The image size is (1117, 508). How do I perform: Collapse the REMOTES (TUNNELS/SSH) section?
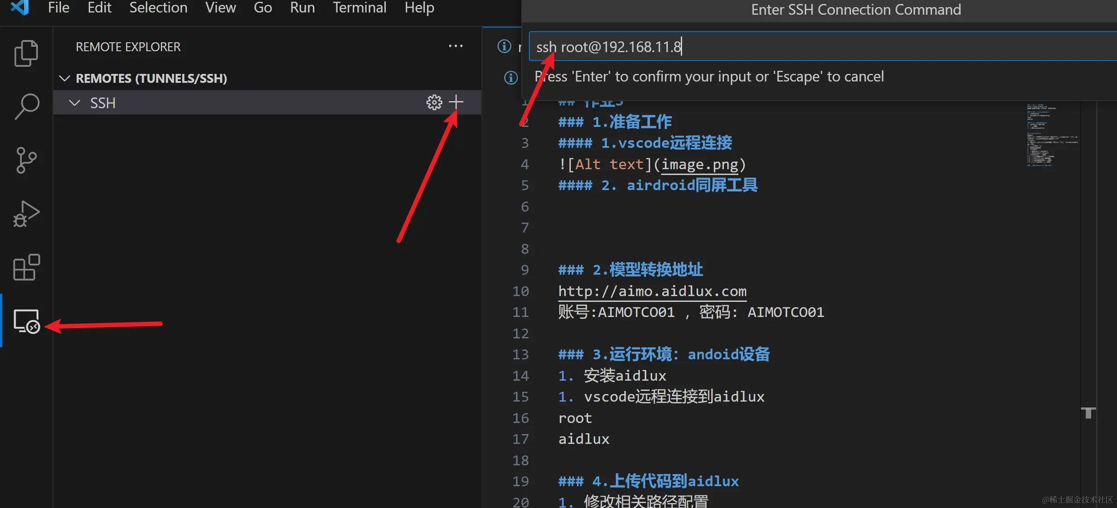pos(65,78)
